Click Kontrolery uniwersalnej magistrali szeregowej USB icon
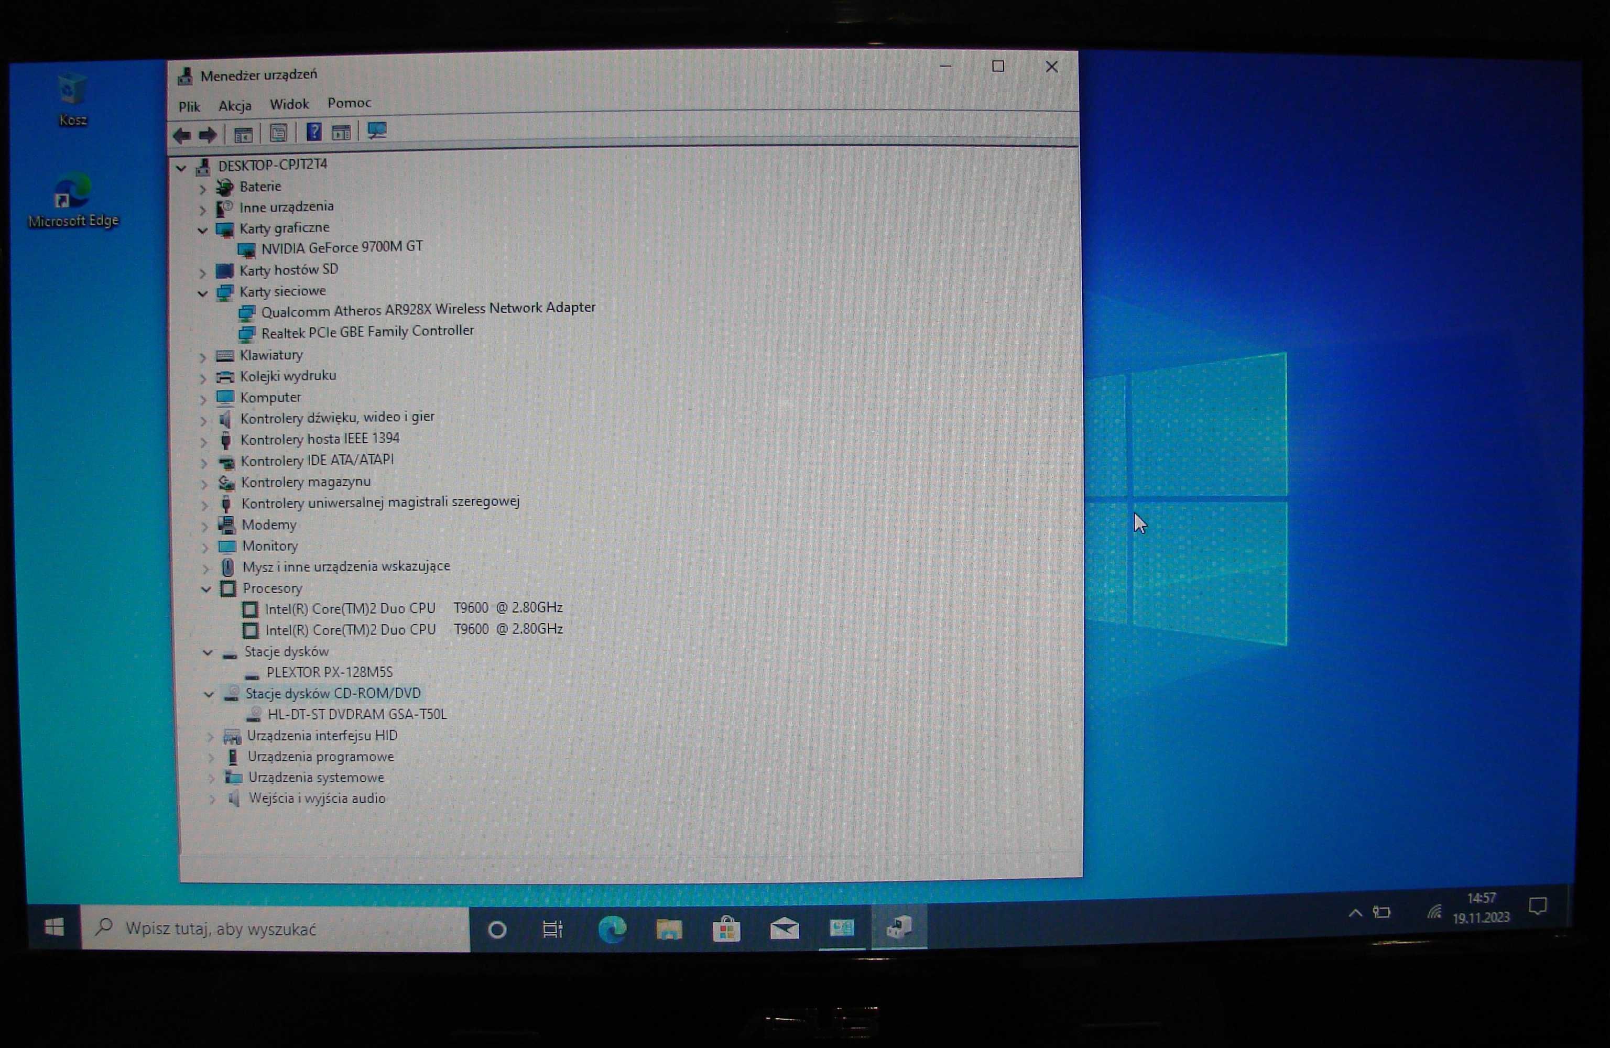The width and height of the screenshot is (1610, 1048). tap(226, 504)
